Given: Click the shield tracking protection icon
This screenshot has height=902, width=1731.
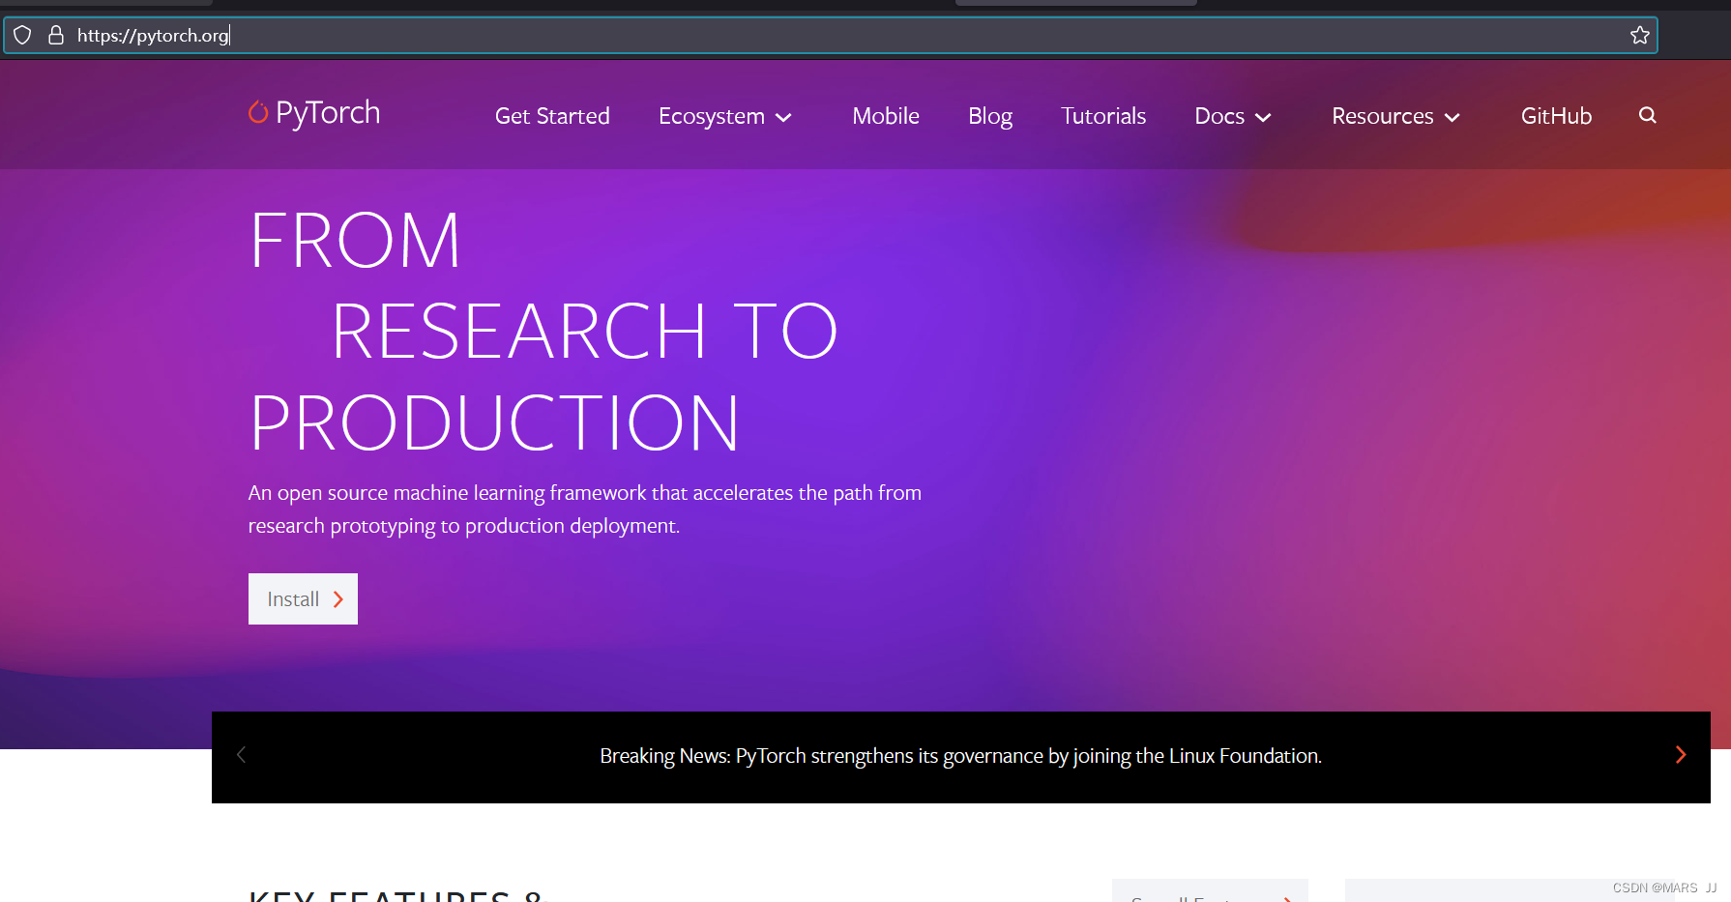Looking at the screenshot, I should click(22, 36).
